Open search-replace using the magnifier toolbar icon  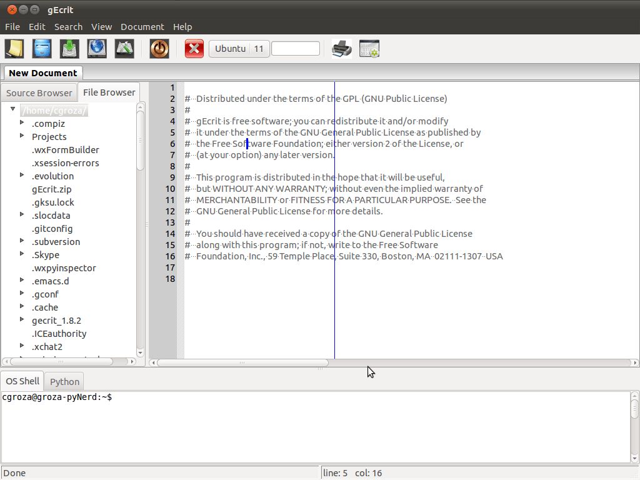(x=124, y=48)
